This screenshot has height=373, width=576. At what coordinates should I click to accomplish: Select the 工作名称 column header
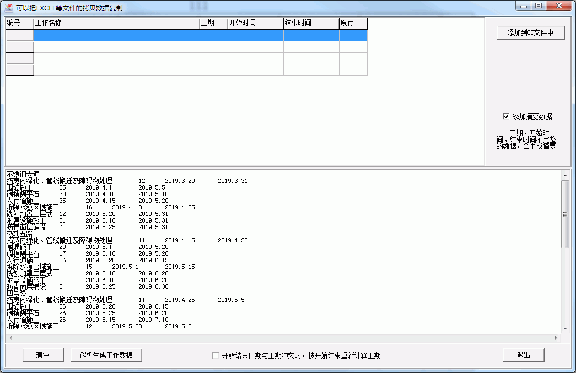[117, 23]
